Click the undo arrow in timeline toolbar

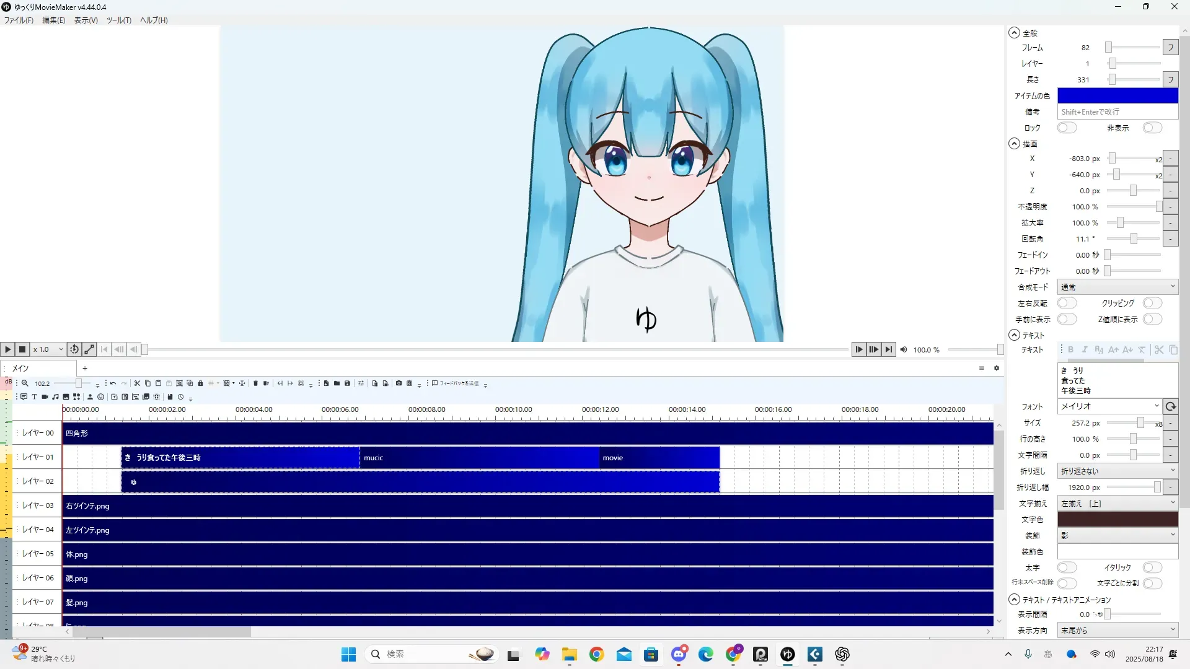[113, 383]
